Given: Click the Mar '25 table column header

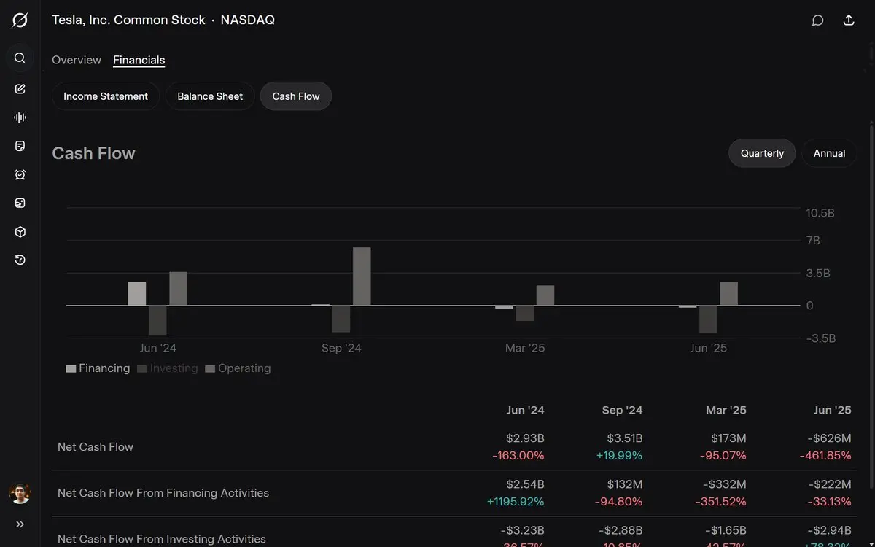Looking at the screenshot, I should coord(726,410).
